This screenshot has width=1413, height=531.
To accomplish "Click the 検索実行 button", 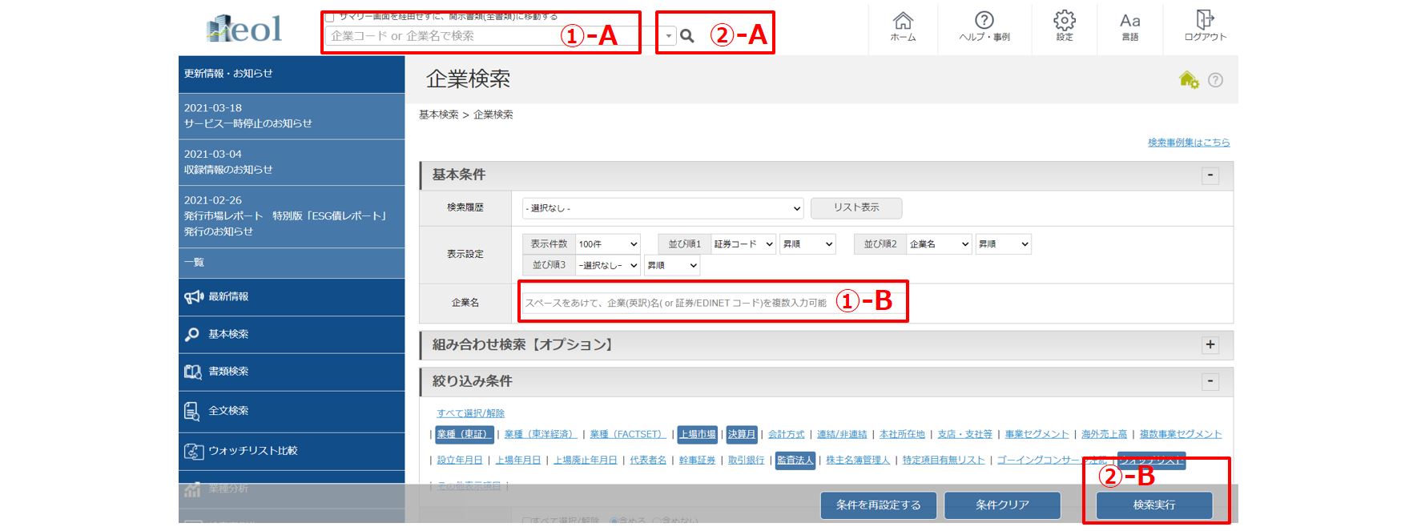I will coord(1153,505).
